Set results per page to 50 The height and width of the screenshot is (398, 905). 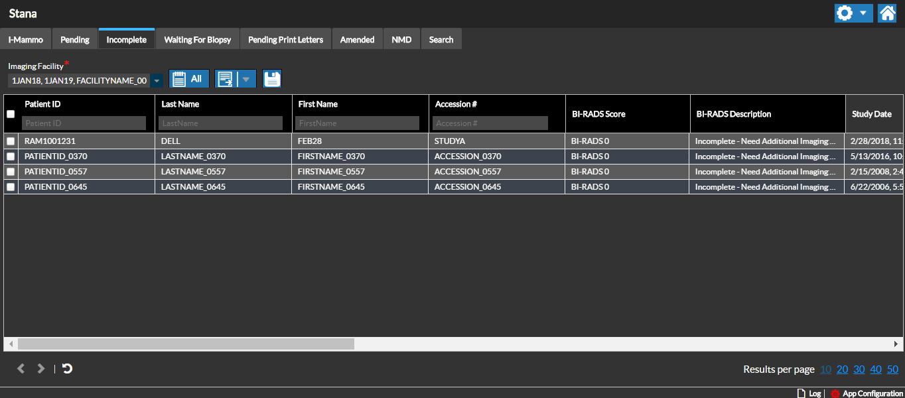(892, 369)
